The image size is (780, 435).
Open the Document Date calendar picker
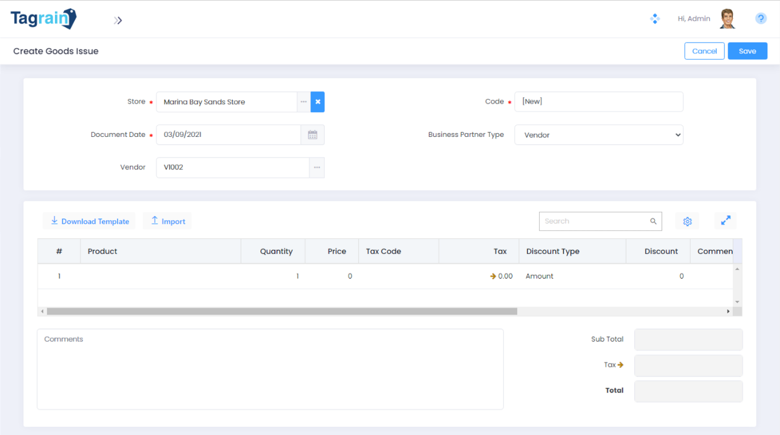pos(312,135)
